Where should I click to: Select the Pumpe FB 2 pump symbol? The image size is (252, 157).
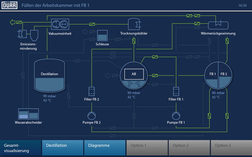click(92, 116)
